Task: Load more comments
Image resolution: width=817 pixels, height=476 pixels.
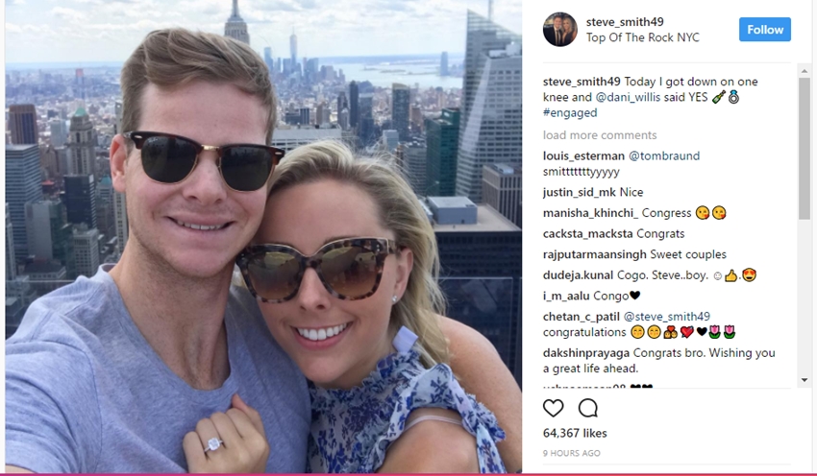Action: pos(600,135)
